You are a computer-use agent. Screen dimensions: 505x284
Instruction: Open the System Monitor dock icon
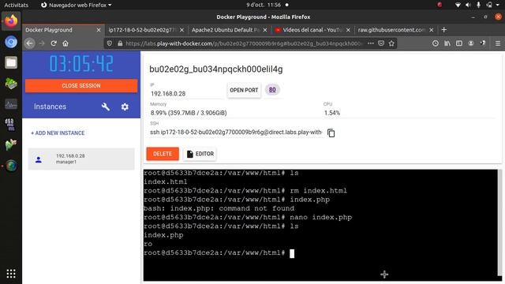pos(11,104)
